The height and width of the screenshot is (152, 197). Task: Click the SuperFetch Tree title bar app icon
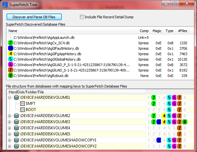pyautogui.click(x=5, y=5)
